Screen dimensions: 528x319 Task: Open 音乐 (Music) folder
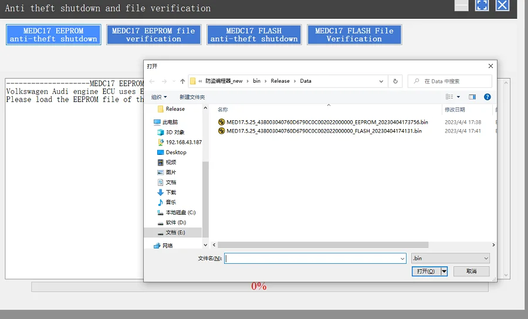(x=171, y=202)
